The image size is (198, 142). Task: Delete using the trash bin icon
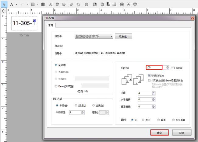[x=87, y=5]
